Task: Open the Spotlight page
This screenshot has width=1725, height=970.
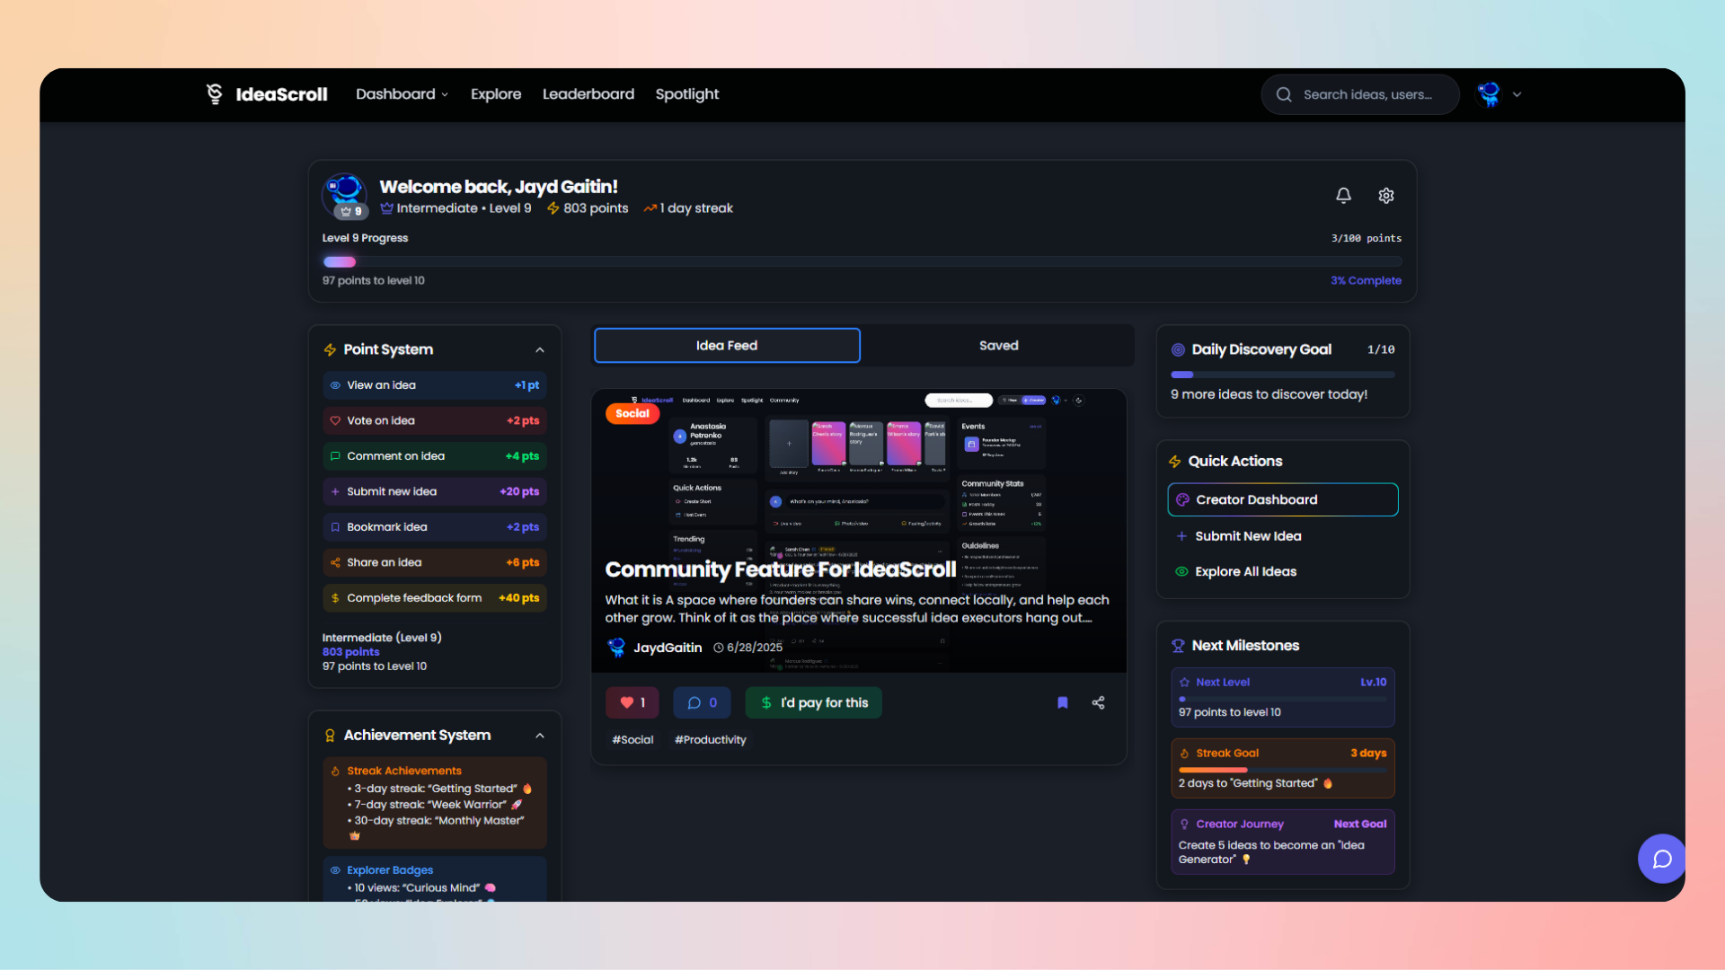Action: tap(687, 94)
